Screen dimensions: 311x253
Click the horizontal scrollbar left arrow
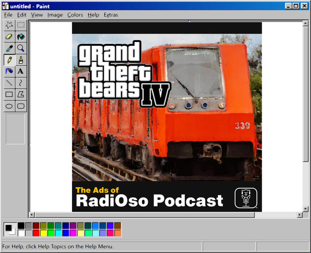(x=32, y=215)
